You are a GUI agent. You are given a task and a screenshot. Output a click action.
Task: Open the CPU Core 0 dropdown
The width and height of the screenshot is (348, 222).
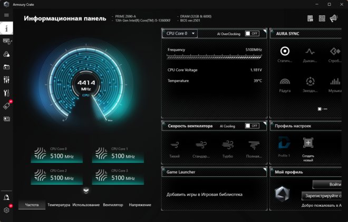tap(180, 34)
